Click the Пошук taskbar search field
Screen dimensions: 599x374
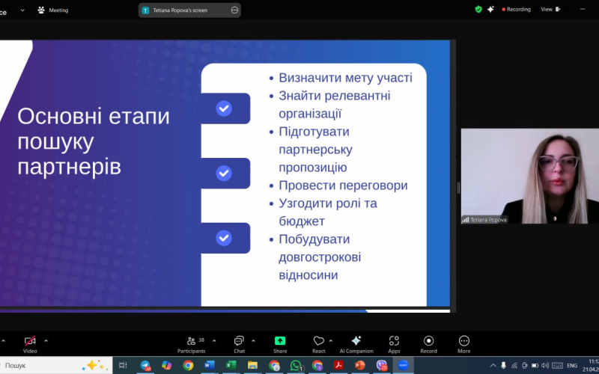click(x=55, y=365)
